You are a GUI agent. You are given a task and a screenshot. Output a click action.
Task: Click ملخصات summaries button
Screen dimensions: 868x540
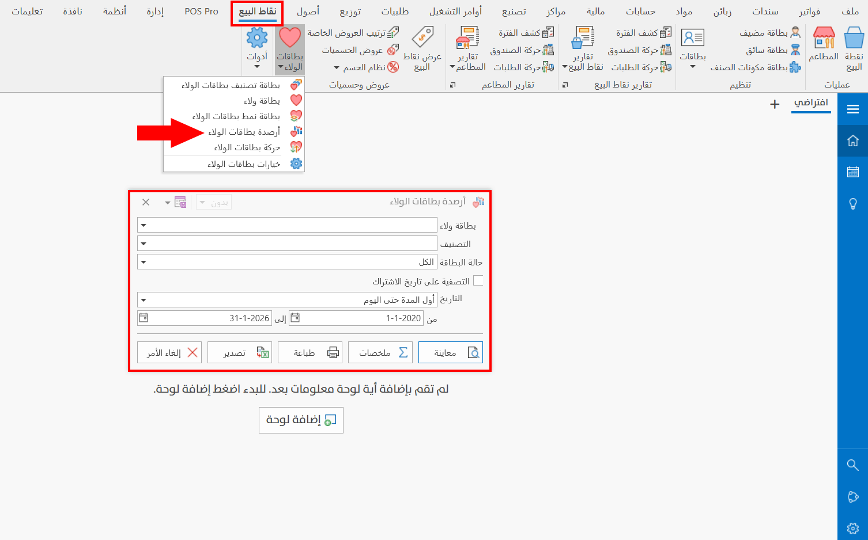coord(380,352)
